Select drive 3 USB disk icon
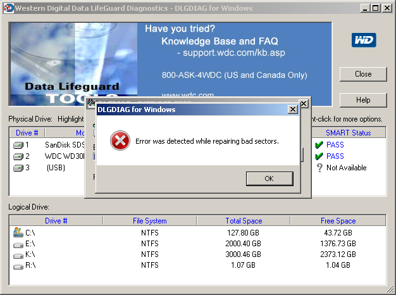This screenshot has width=396, height=295. click(x=18, y=168)
